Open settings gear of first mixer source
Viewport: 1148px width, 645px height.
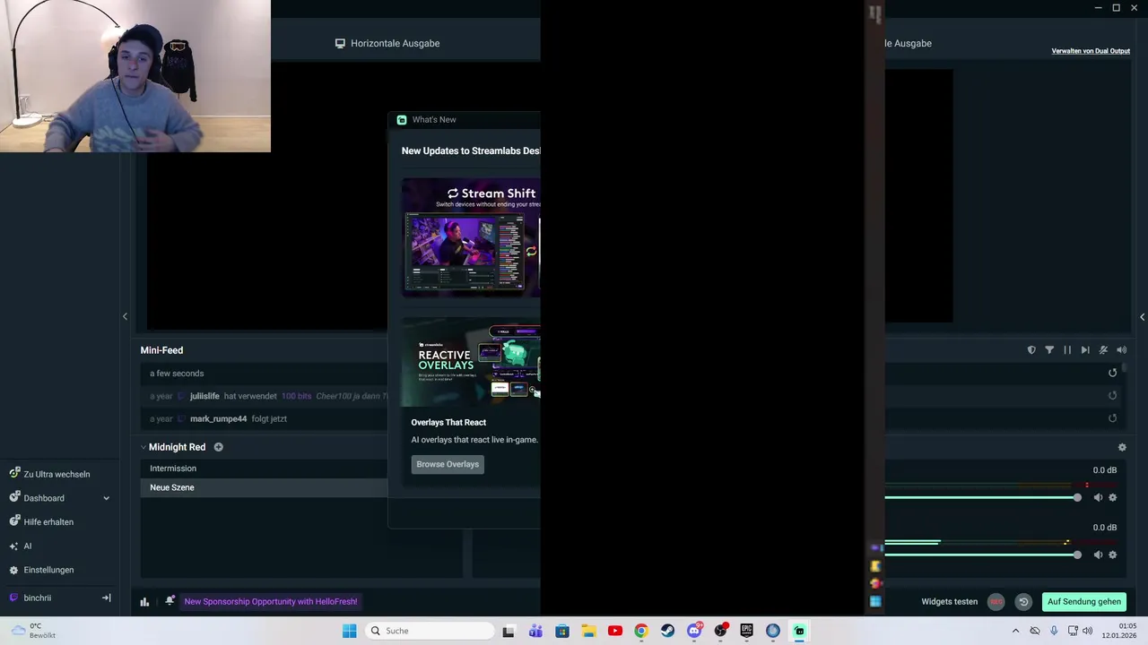coord(1113,497)
